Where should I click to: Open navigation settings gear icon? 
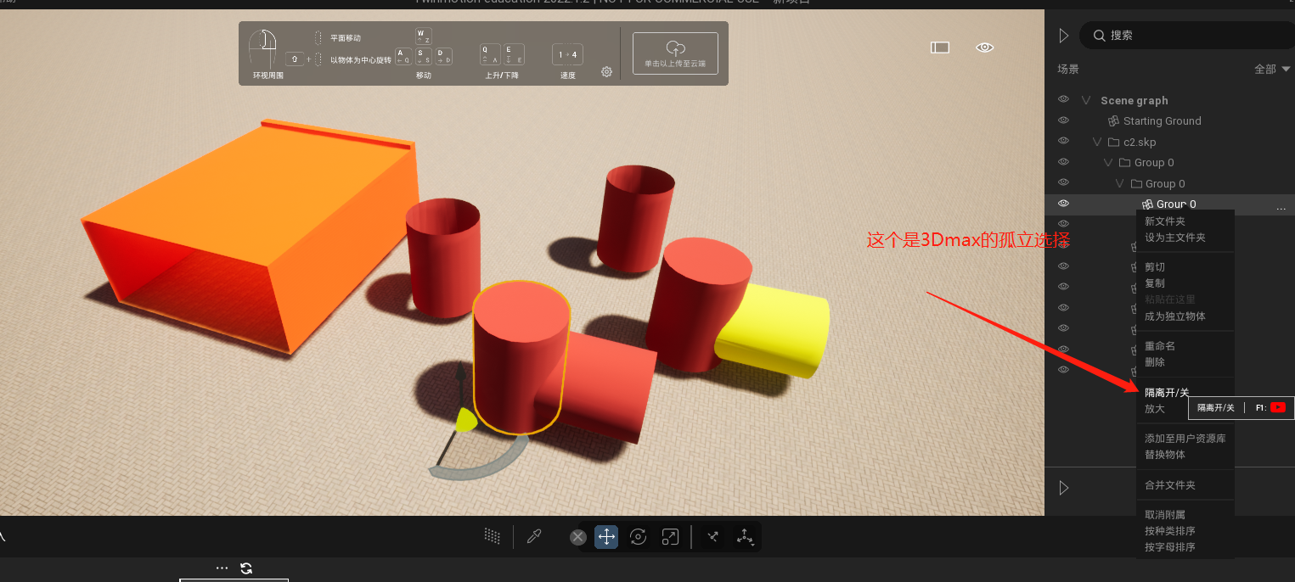(x=606, y=72)
